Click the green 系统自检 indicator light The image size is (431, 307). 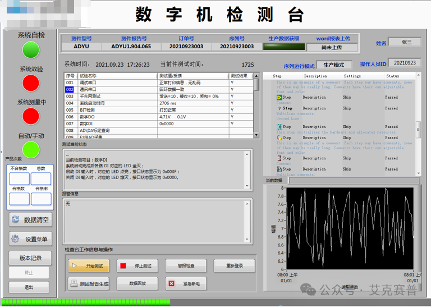click(x=31, y=50)
